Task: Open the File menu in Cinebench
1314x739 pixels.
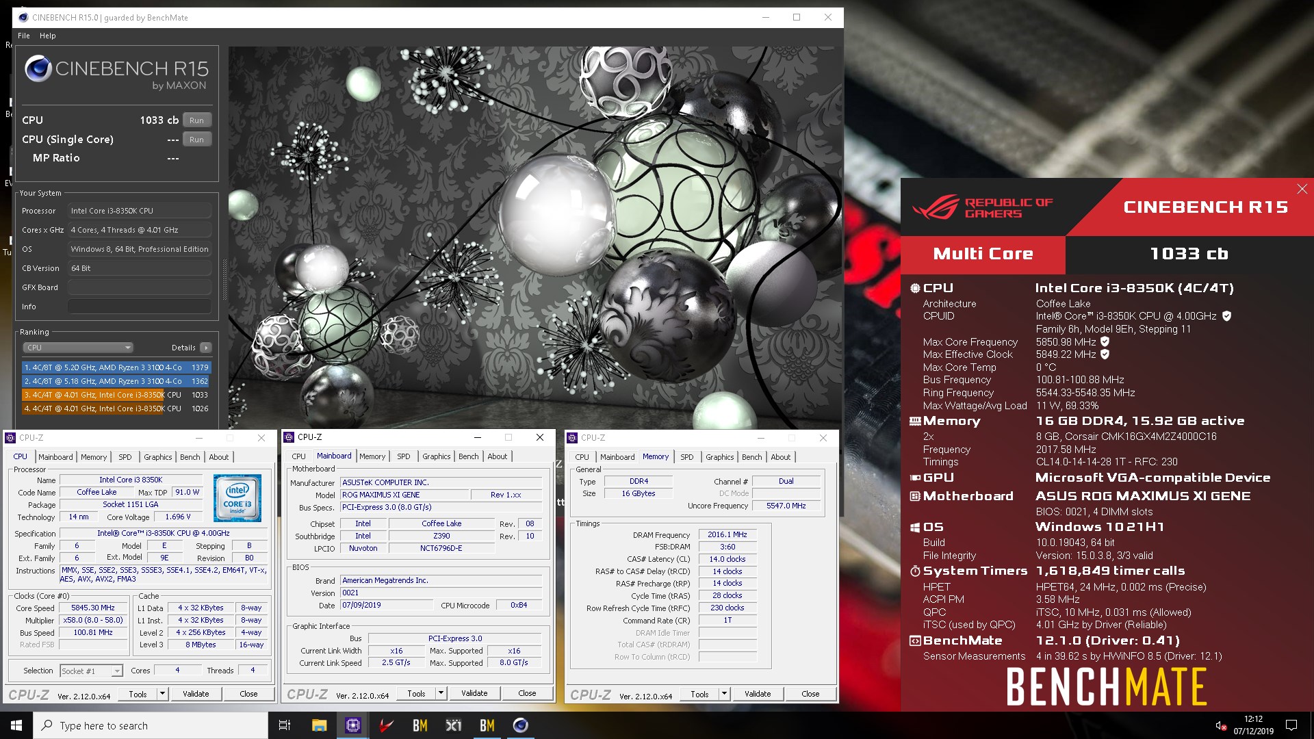Action: point(24,36)
